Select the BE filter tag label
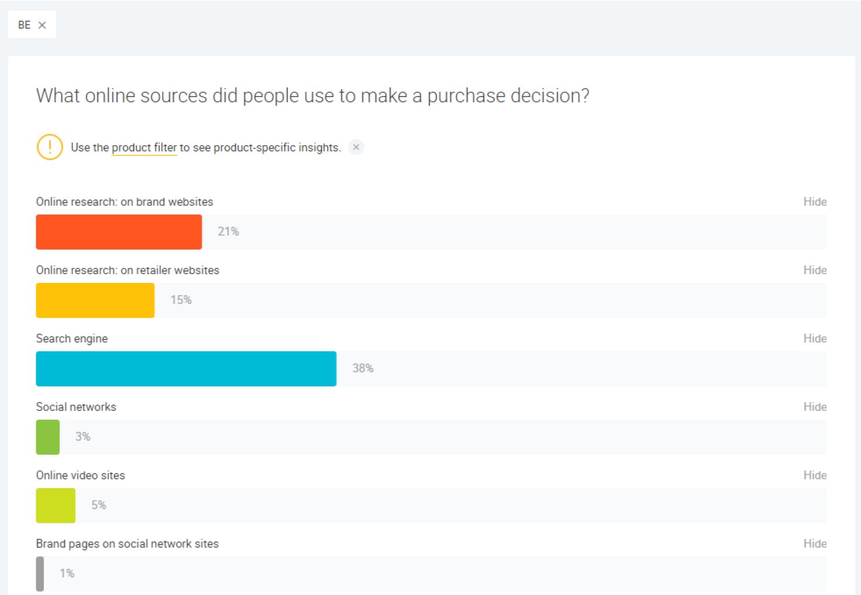This screenshot has height=595, width=861. [x=24, y=25]
